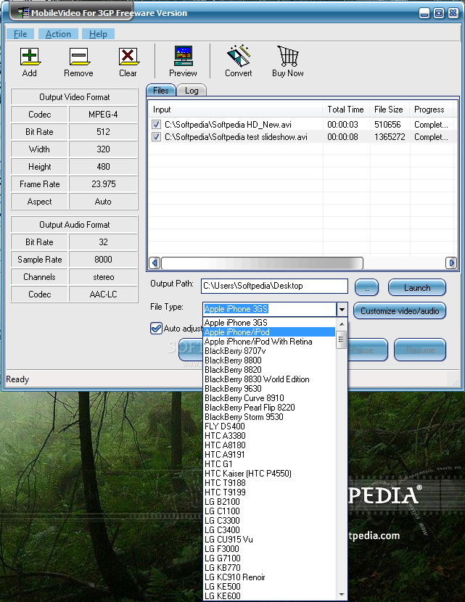Open the File menu
Viewport: 465px width, 602px height.
click(x=20, y=34)
